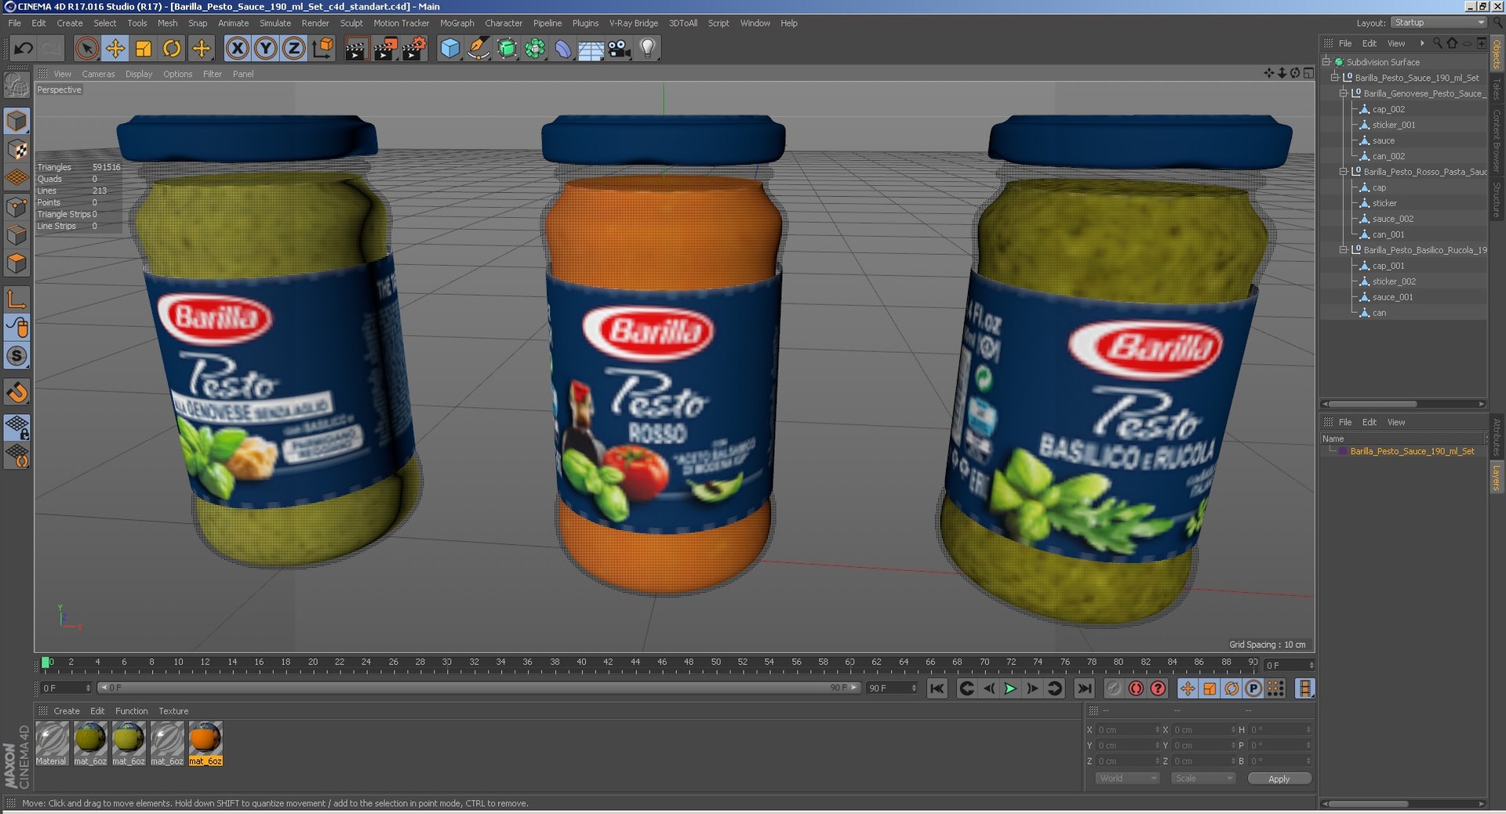Open the viewport Cameras menu
The width and height of the screenshot is (1506, 814).
point(98,74)
